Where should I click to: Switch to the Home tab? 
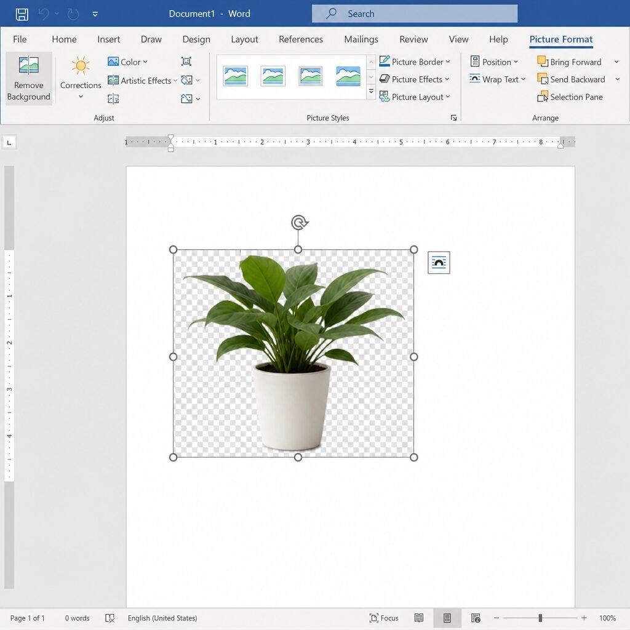click(64, 39)
